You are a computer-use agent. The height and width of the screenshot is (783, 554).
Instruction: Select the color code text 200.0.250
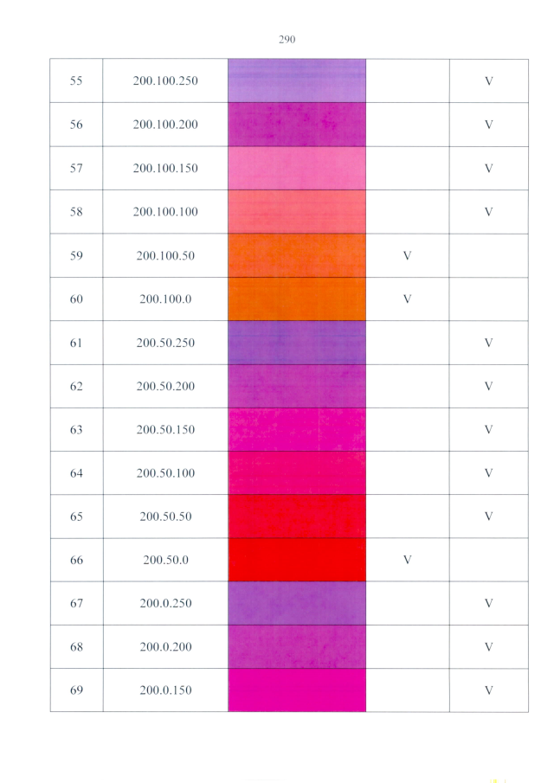tap(165, 604)
